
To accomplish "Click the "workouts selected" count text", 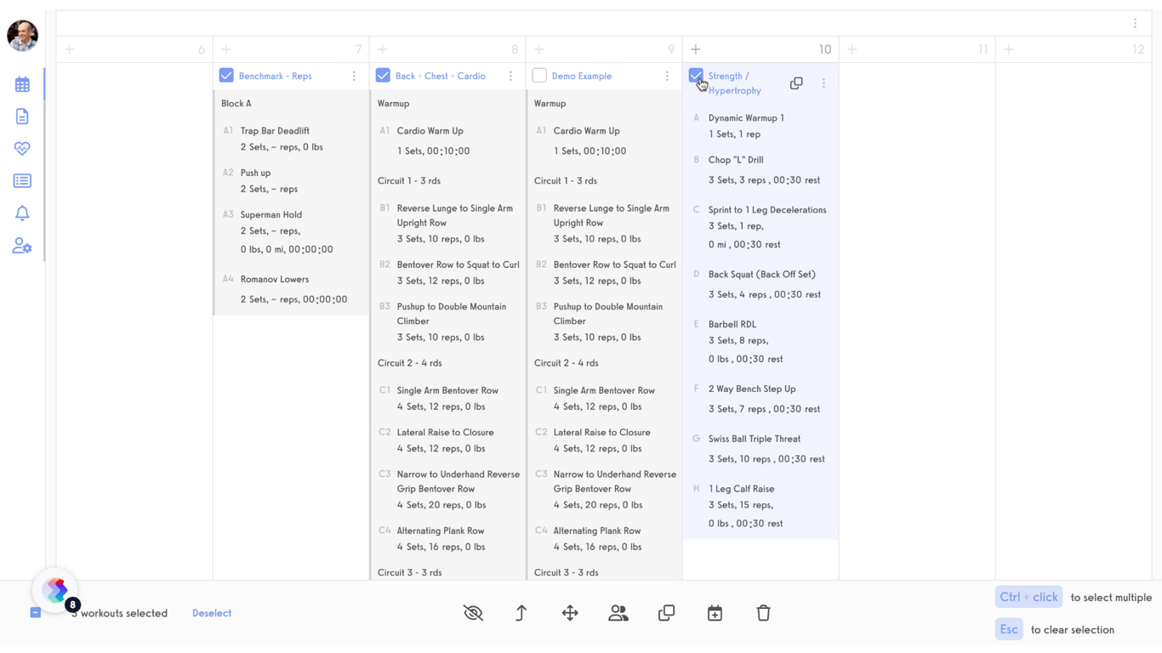I will 120,613.
